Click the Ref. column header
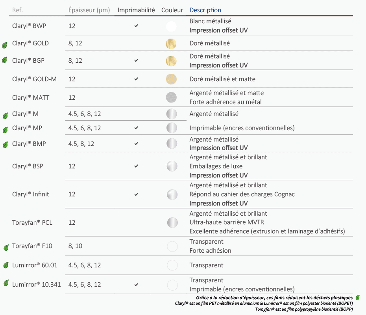The height and width of the screenshot is (315, 366). coord(17,10)
